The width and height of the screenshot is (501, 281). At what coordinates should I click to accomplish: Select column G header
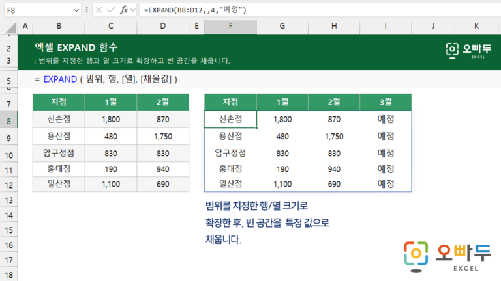point(282,26)
